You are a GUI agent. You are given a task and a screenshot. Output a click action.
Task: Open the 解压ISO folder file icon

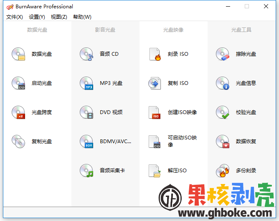coord(155,171)
